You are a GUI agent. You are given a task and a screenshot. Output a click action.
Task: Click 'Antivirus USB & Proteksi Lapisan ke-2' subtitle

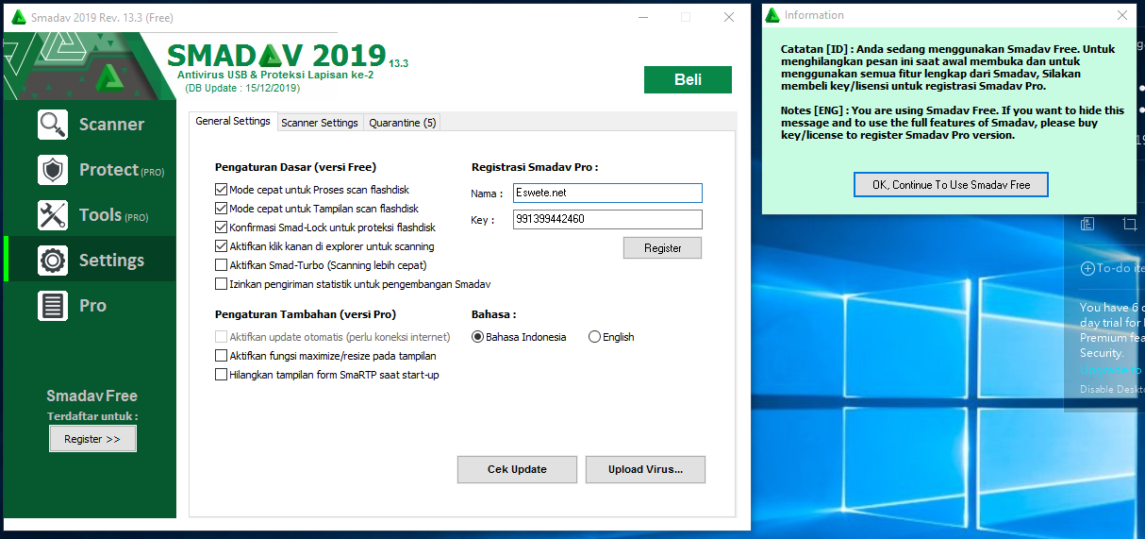275,75
